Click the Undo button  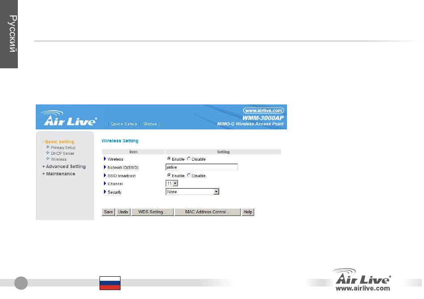pos(123,212)
